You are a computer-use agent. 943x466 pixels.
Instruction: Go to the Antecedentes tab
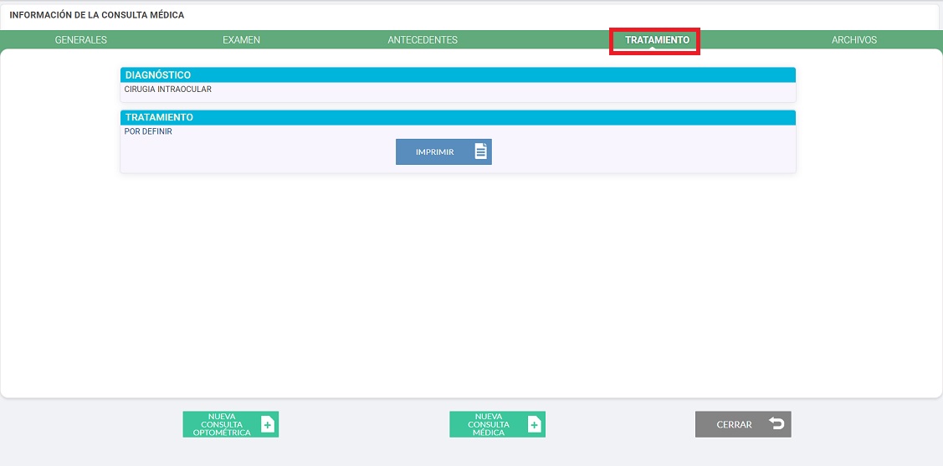tap(423, 40)
